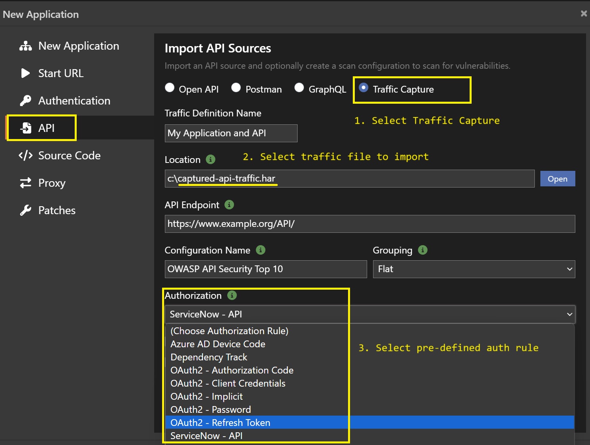Screen dimensions: 590x445
Task: Click info icon next to Location
Action: click(x=211, y=160)
